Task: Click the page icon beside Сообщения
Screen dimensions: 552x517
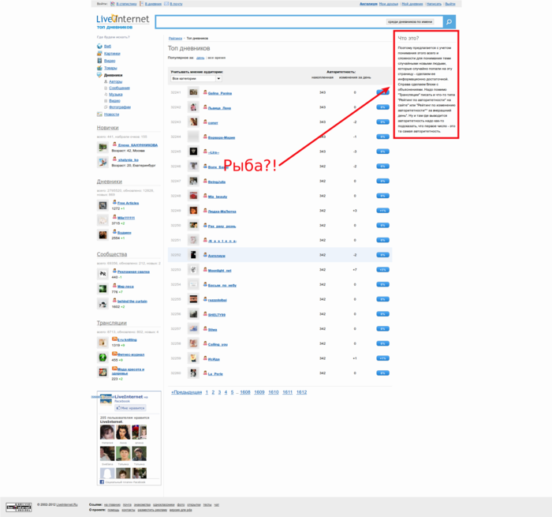Action: [x=106, y=88]
